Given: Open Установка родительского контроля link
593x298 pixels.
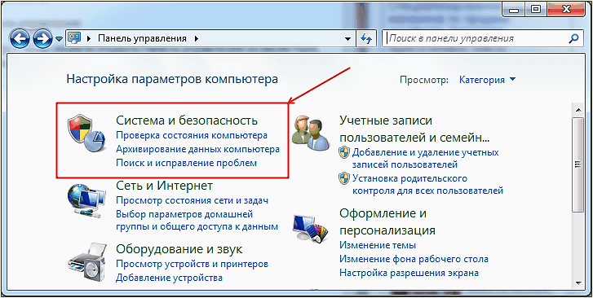Looking at the screenshot, I should pyautogui.click(x=427, y=184).
